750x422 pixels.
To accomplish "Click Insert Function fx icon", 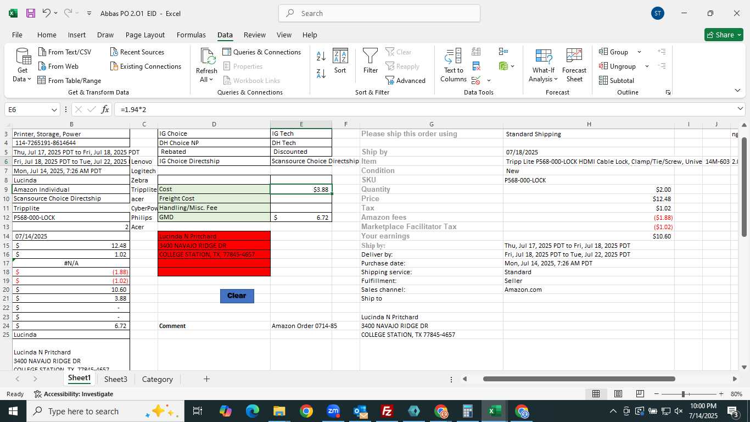I will tap(105, 109).
